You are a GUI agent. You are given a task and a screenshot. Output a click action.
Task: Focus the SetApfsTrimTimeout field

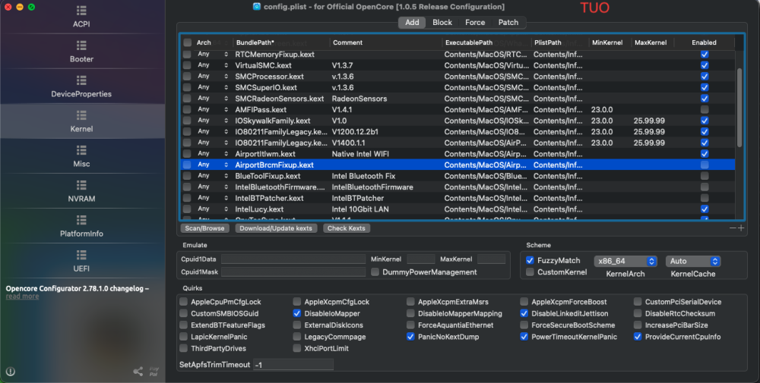click(x=293, y=365)
